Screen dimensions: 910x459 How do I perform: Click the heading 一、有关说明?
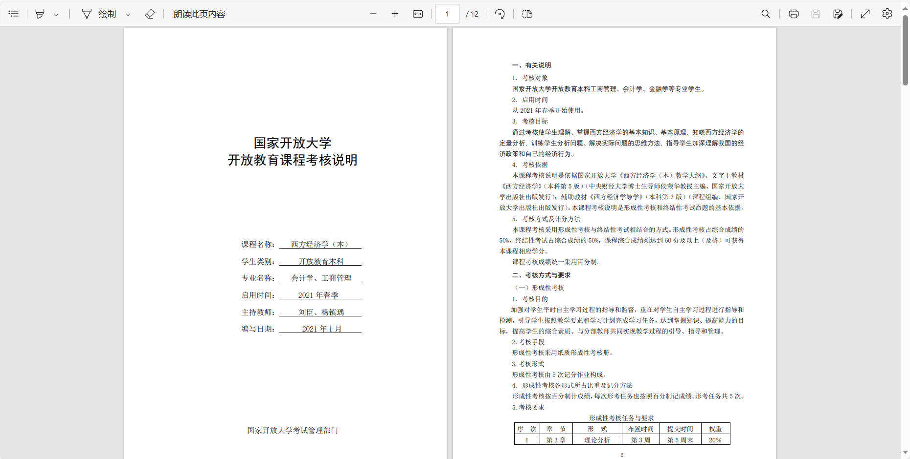tap(532, 65)
